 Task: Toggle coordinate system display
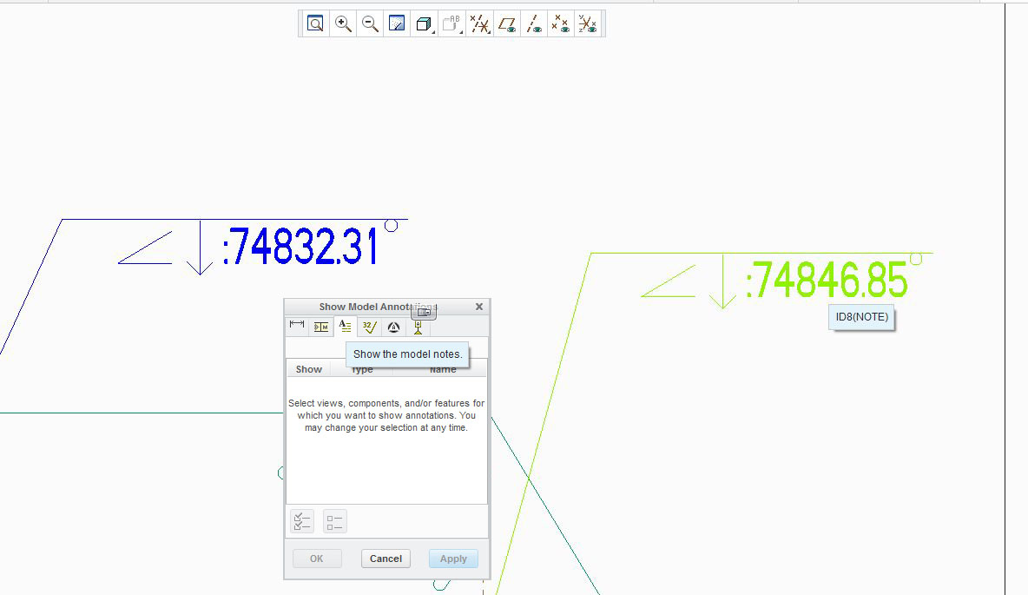click(588, 24)
